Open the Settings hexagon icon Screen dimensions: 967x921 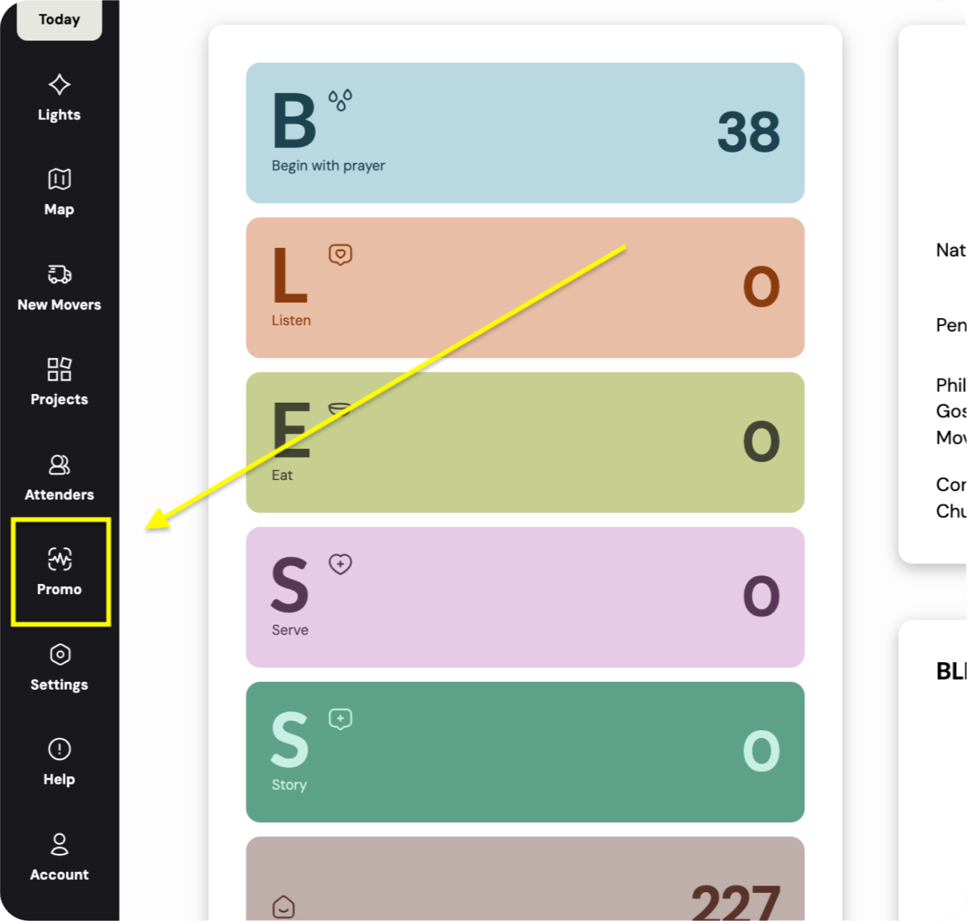[59, 654]
